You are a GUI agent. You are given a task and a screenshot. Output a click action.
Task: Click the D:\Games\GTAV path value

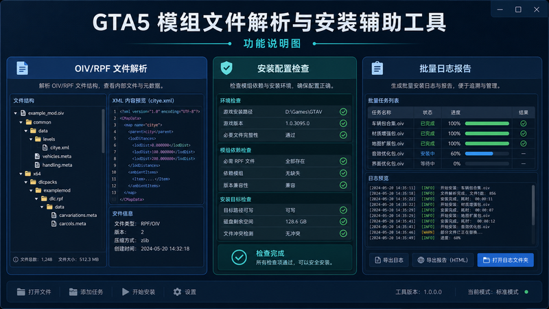tap(303, 112)
